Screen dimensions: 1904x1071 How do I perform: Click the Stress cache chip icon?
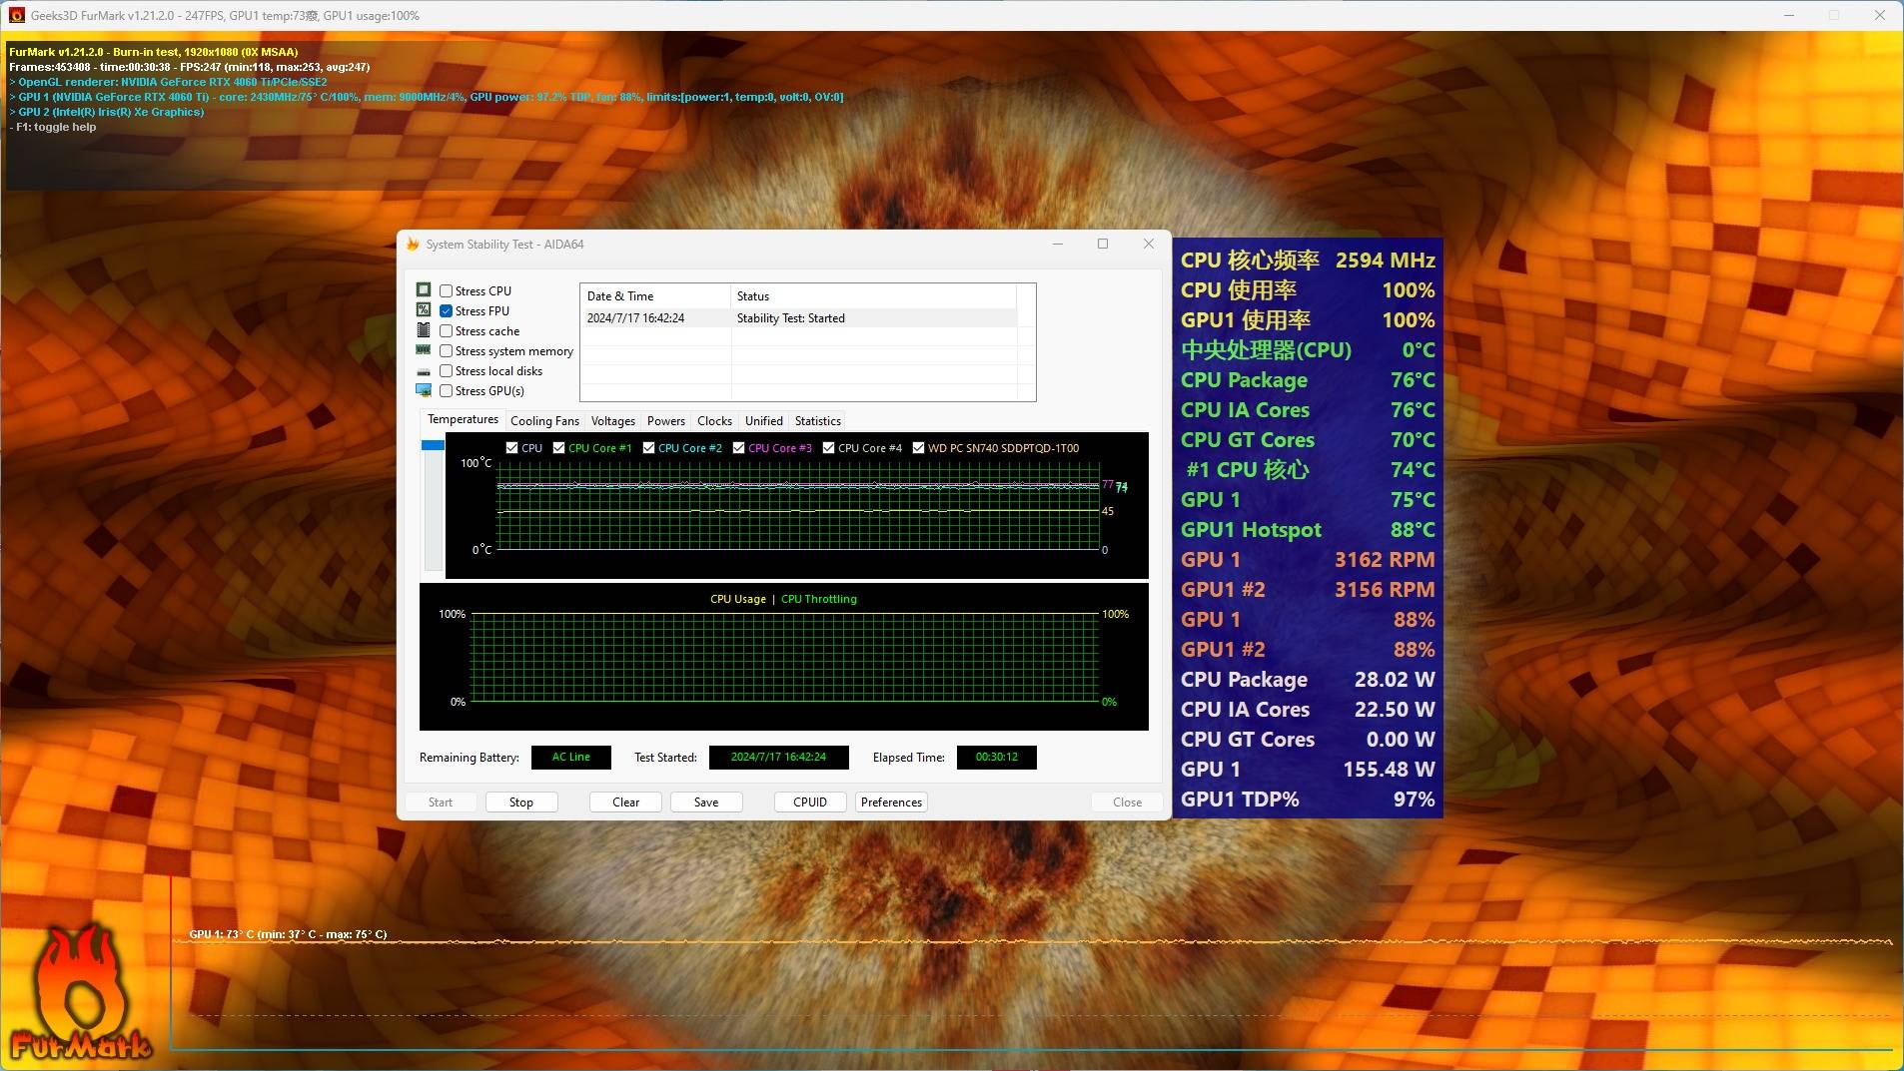(x=424, y=330)
